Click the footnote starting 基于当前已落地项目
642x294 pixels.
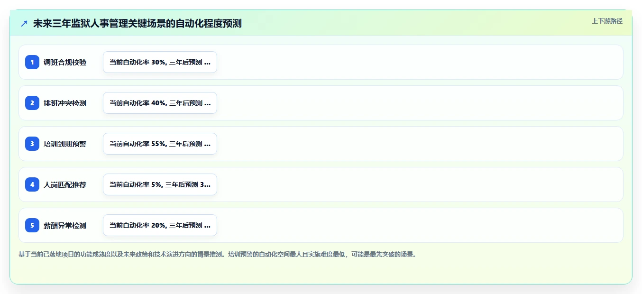(x=218, y=254)
